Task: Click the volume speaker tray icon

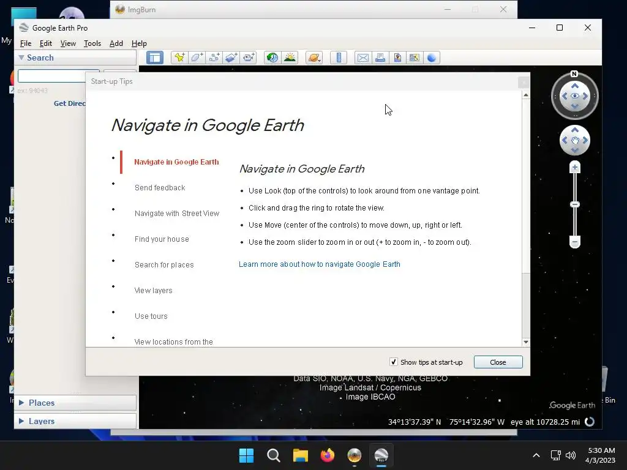Action: 571,455
